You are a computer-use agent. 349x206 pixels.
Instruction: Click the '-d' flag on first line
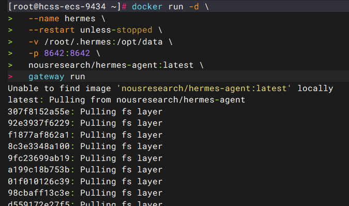(x=194, y=6)
